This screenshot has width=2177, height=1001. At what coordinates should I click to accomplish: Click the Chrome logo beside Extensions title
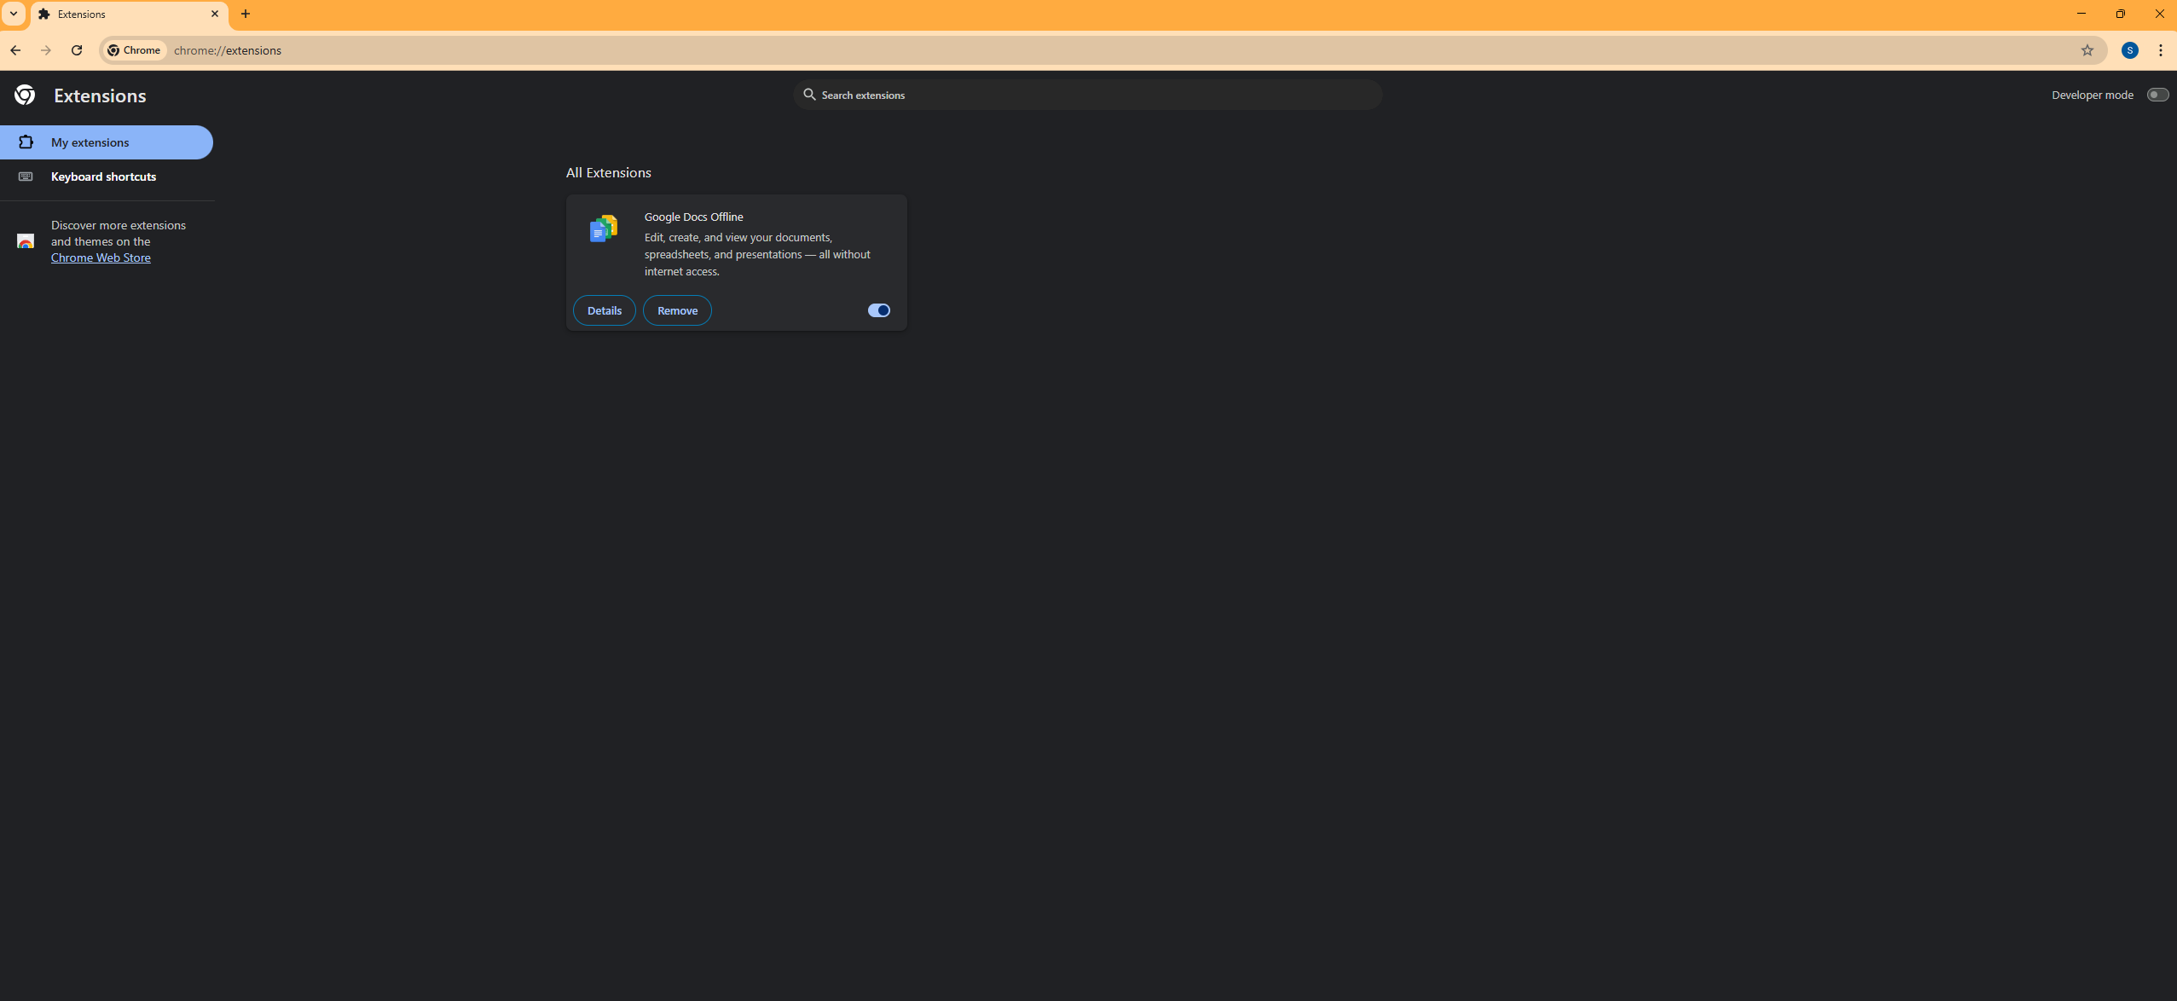25,95
